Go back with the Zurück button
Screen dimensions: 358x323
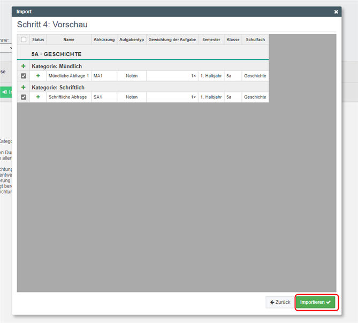pyautogui.click(x=280, y=302)
